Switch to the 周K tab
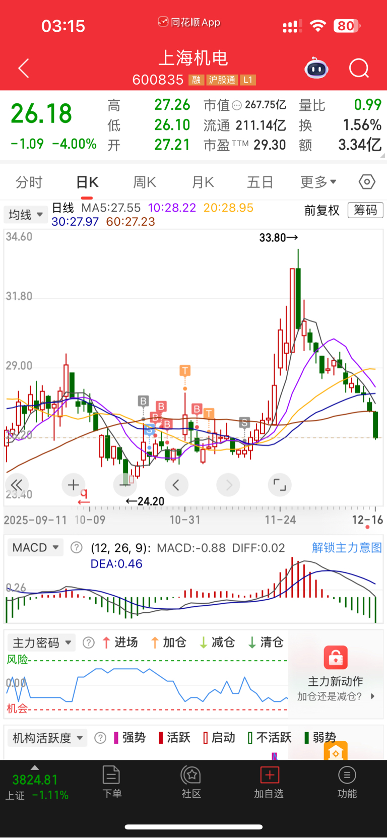Viewport: 387px width, 838px height. 145,182
